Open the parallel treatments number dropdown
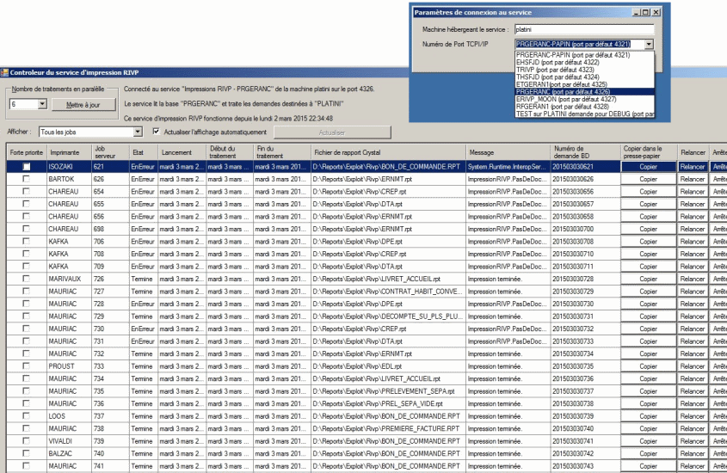The width and height of the screenshot is (727, 473). (42, 104)
